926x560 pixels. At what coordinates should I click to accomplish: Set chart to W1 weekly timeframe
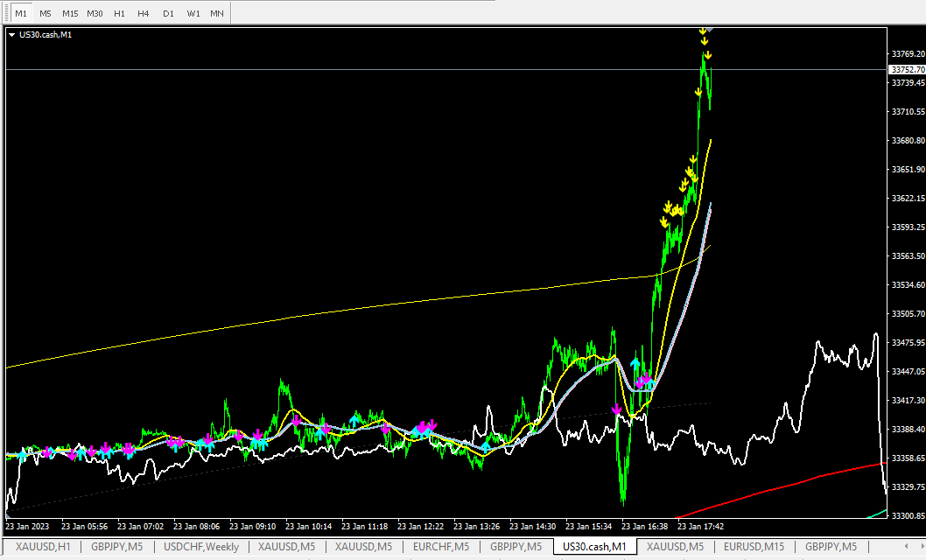click(x=193, y=13)
